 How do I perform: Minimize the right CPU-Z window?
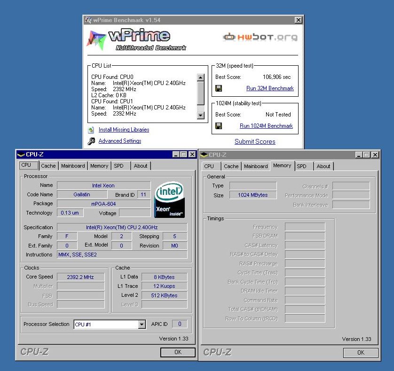pyautogui.click(x=359, y=155)
